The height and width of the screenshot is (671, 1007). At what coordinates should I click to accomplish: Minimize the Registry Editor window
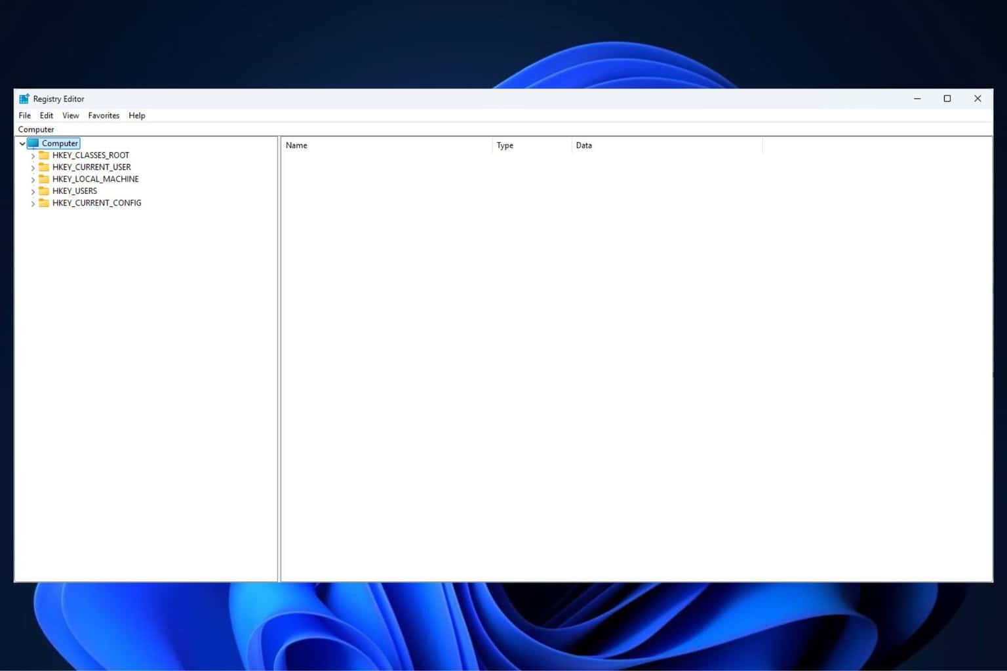coord(917,99)
